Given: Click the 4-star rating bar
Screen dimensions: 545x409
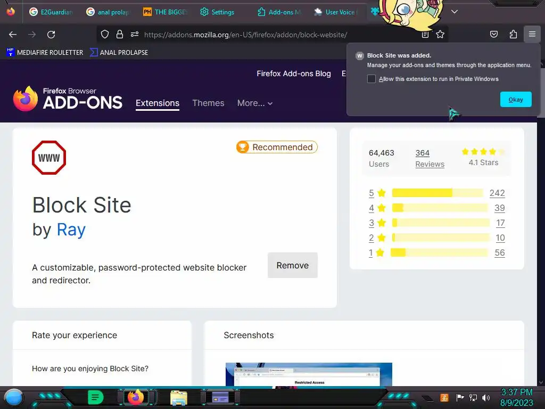Looking at the screenshot, I should pyautogui.click(x=440, y=208).
